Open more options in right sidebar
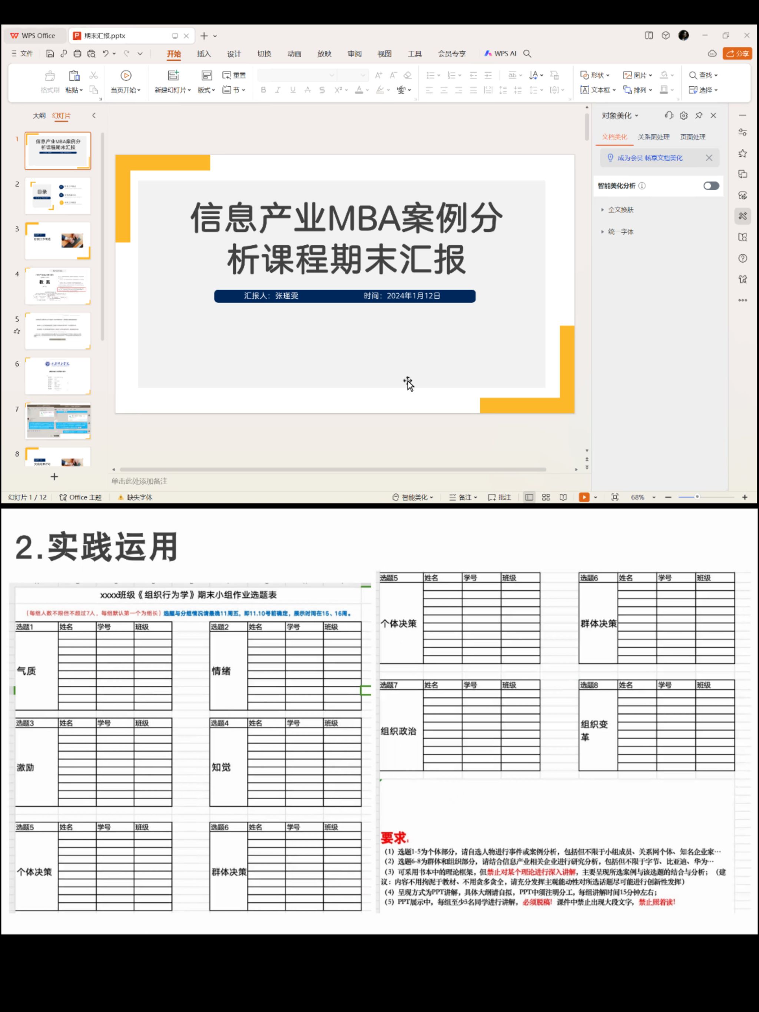The width and height of the screenshot is (759, 1012). [743, 300]
